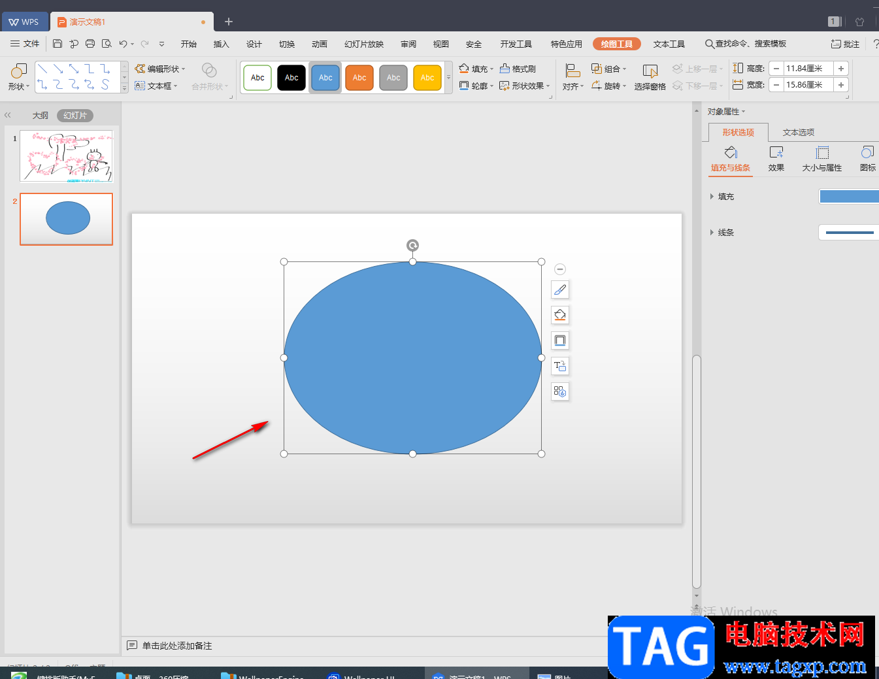The image size is (879, 679).
Task: Open the 文件 file menu
Action: [25, 44]
